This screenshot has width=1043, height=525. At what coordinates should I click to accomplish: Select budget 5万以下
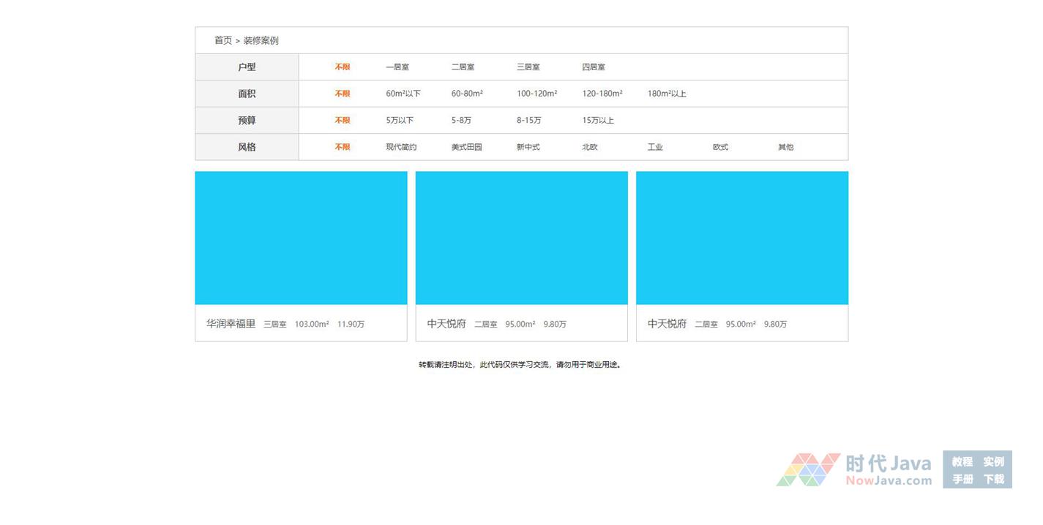coord(400,121)
